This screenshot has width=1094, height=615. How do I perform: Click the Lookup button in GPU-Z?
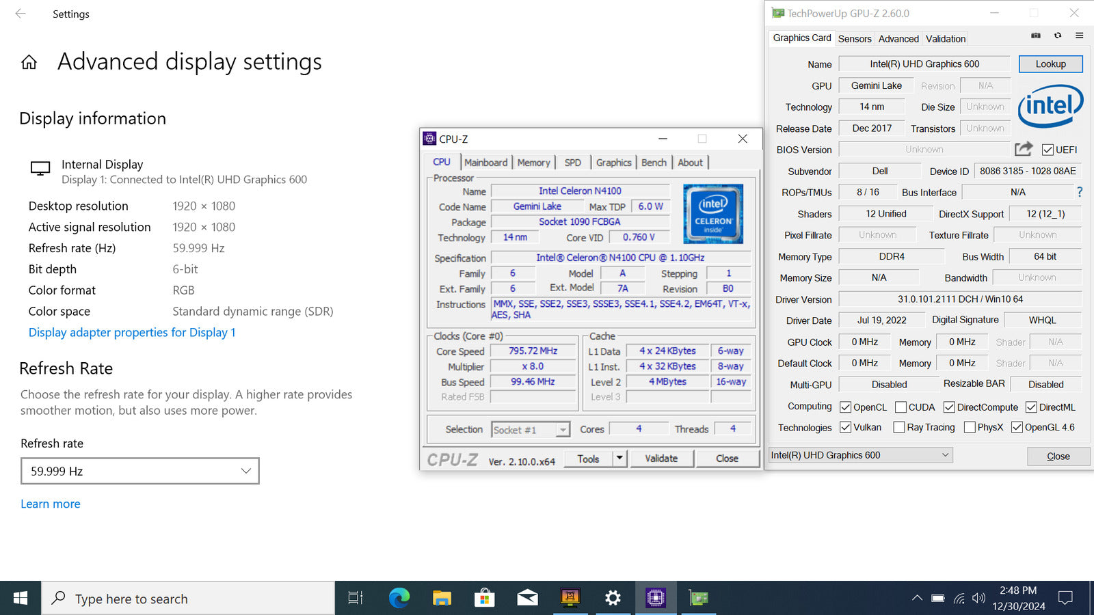tap(1050, 64)
